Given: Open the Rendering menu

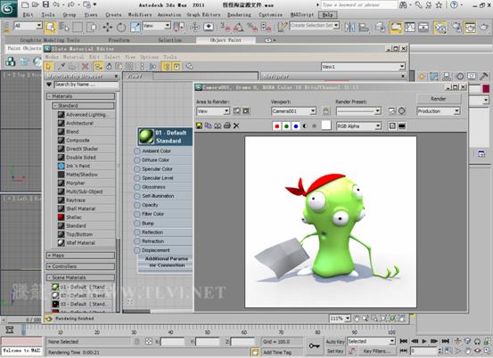Looking at the screenshot, I should tap(239, 15).
